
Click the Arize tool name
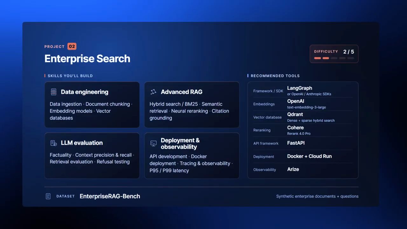click(293, 169)
